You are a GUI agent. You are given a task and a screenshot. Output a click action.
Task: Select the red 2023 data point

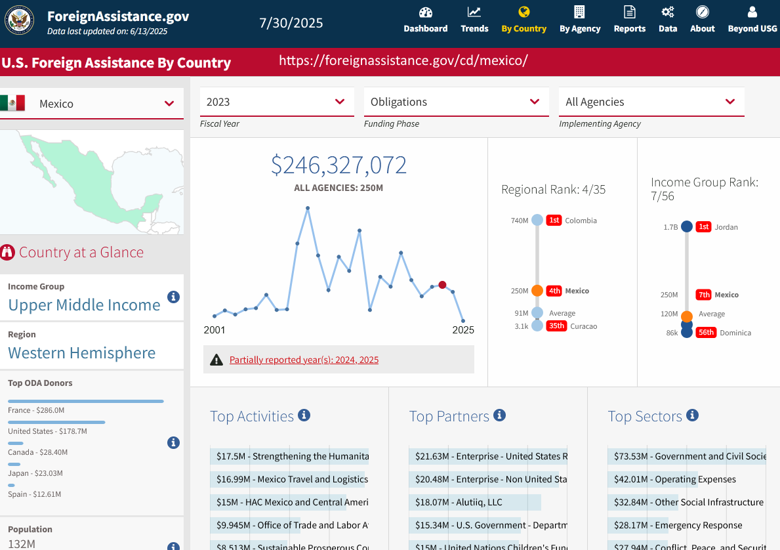click(x=442, y=285)
